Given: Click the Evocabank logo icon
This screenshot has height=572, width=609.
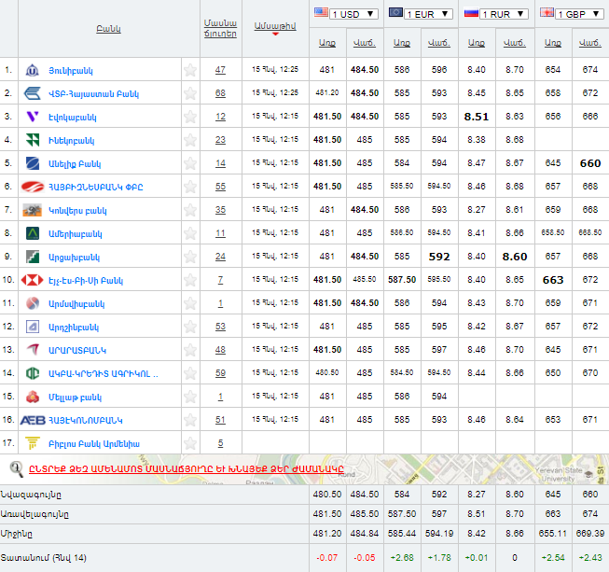Looking at the screenshot, I should click(33, 117).
